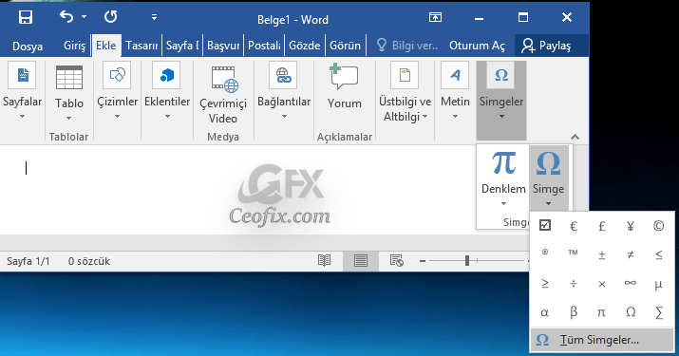
Task: Insert the alpha α symbol
Action: [x=545, y=312]
